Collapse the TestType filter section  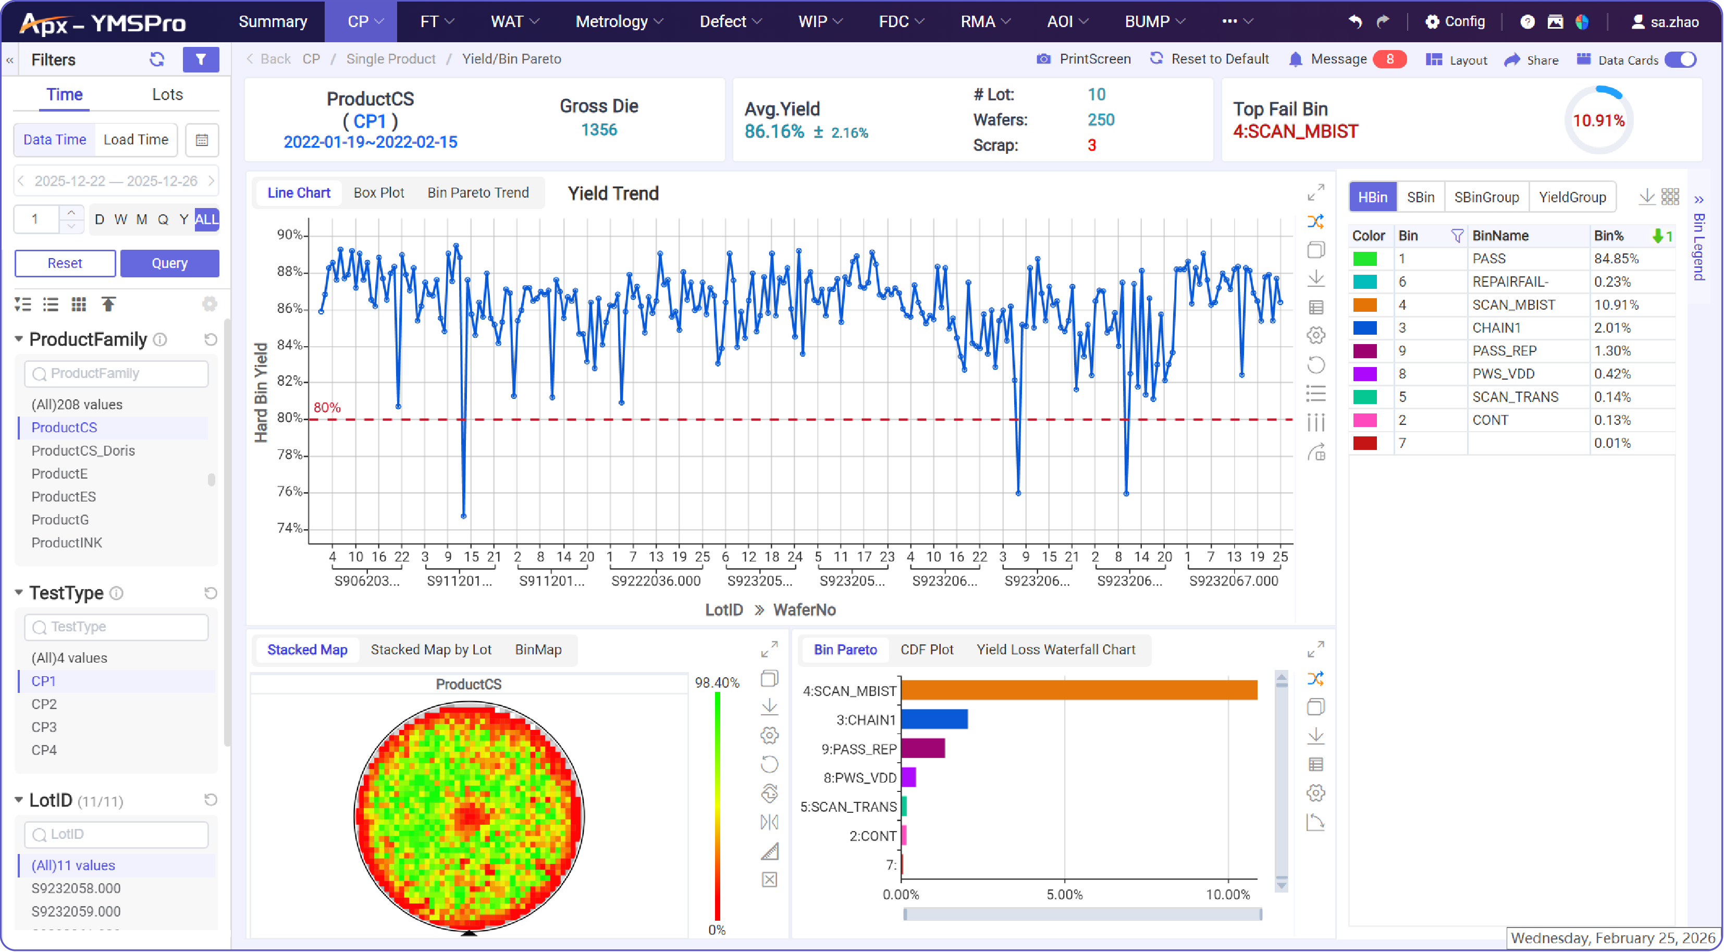tap(18, 592)
